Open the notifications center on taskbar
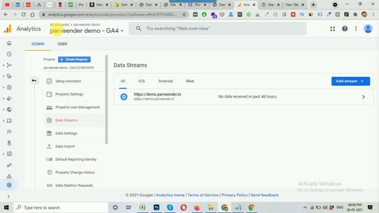 coord(370,208)
